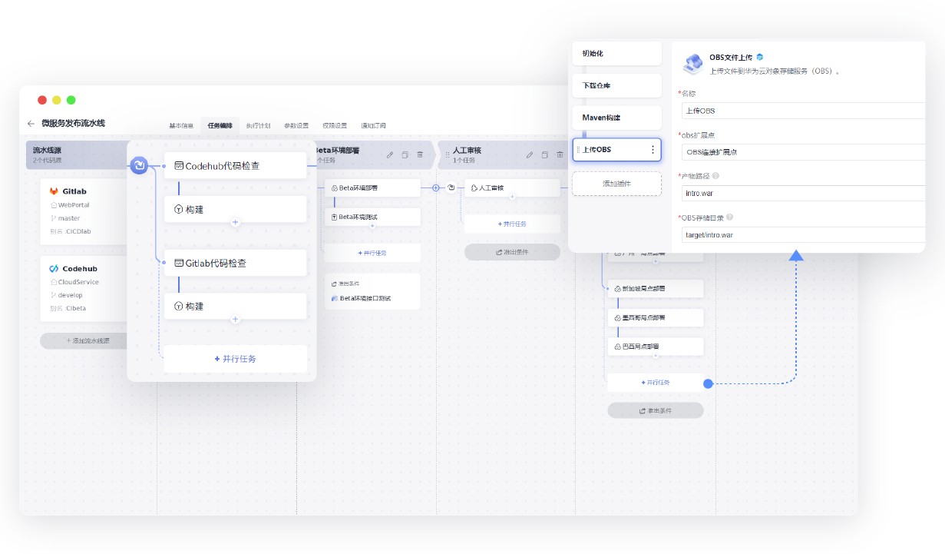The width and height of the screenshot is (945, 554).
Task: Select the master branch text
Action: 69,218
